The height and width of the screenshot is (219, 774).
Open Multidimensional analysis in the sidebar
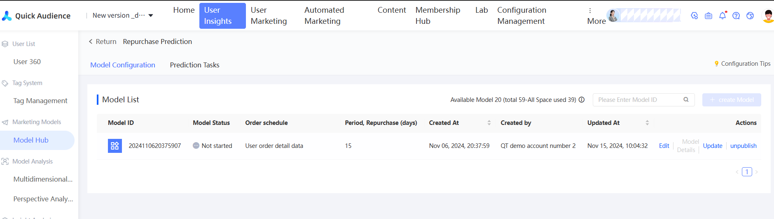pos(43,179)
